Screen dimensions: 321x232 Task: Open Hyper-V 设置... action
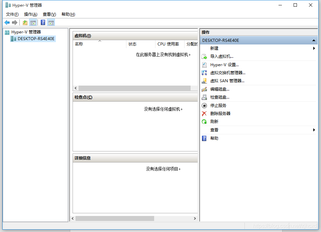pos(224,65)
